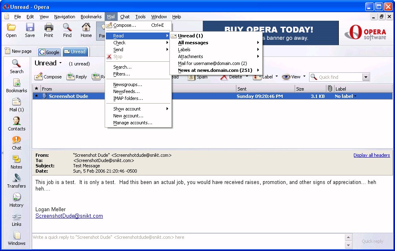Click the Compose button in mail toolbar

48,77
